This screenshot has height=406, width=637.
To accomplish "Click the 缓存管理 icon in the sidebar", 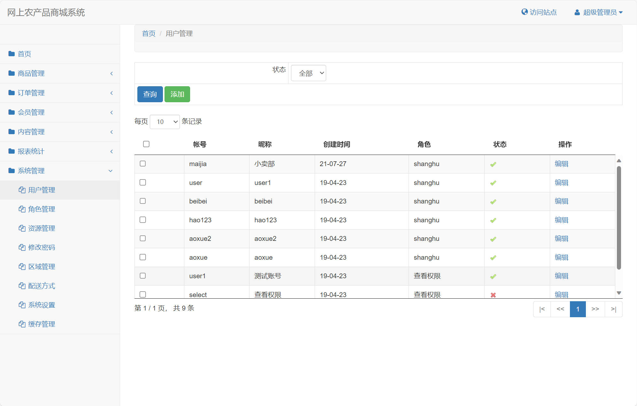I will point(21,324).
